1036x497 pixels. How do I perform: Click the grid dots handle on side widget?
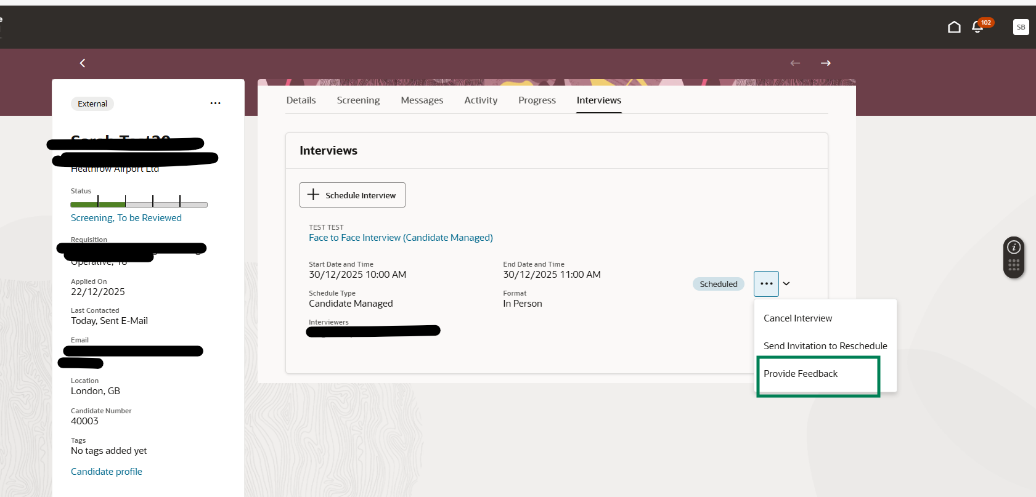tap(1014, 265)
